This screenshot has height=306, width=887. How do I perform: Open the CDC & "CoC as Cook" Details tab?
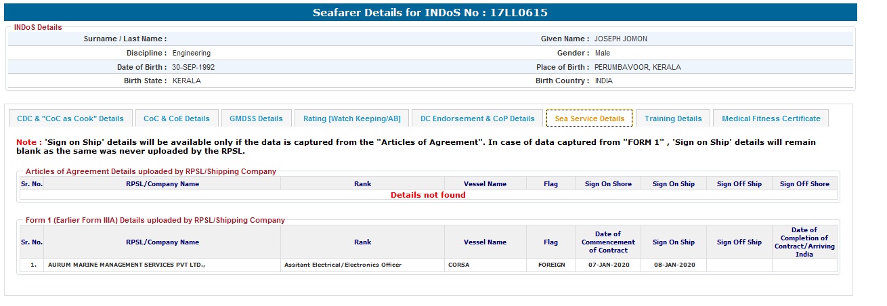[70, 118]
